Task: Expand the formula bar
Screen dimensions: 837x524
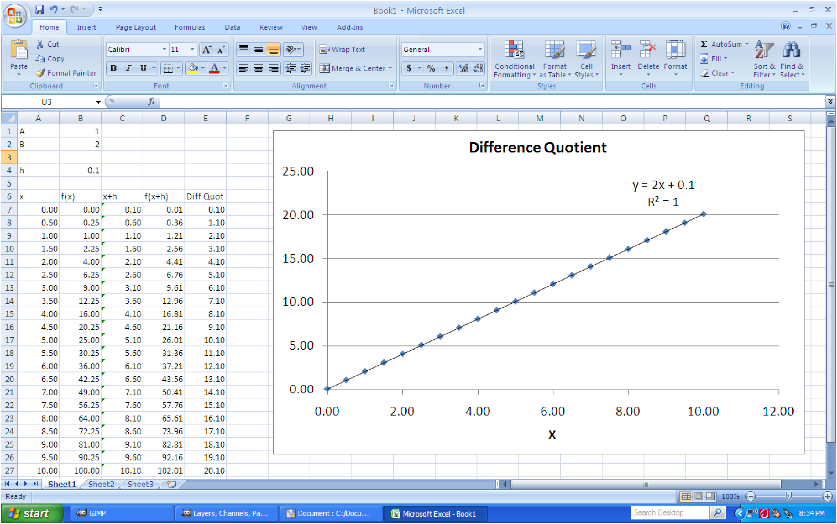Action: point(830,102)
